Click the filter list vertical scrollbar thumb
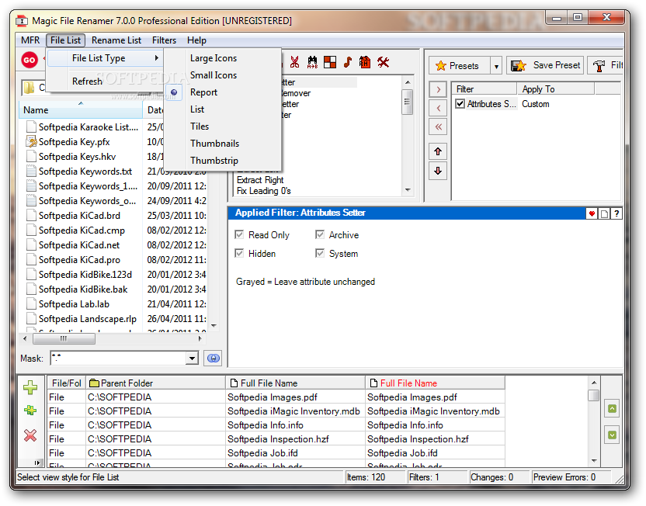 pos(407,102)
